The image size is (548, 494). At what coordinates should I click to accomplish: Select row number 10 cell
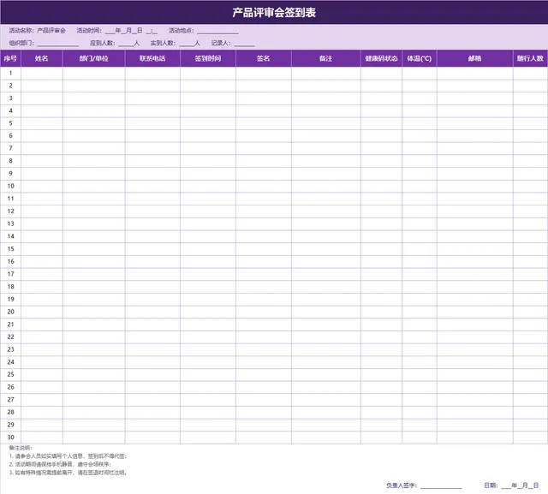click(10, 186)
